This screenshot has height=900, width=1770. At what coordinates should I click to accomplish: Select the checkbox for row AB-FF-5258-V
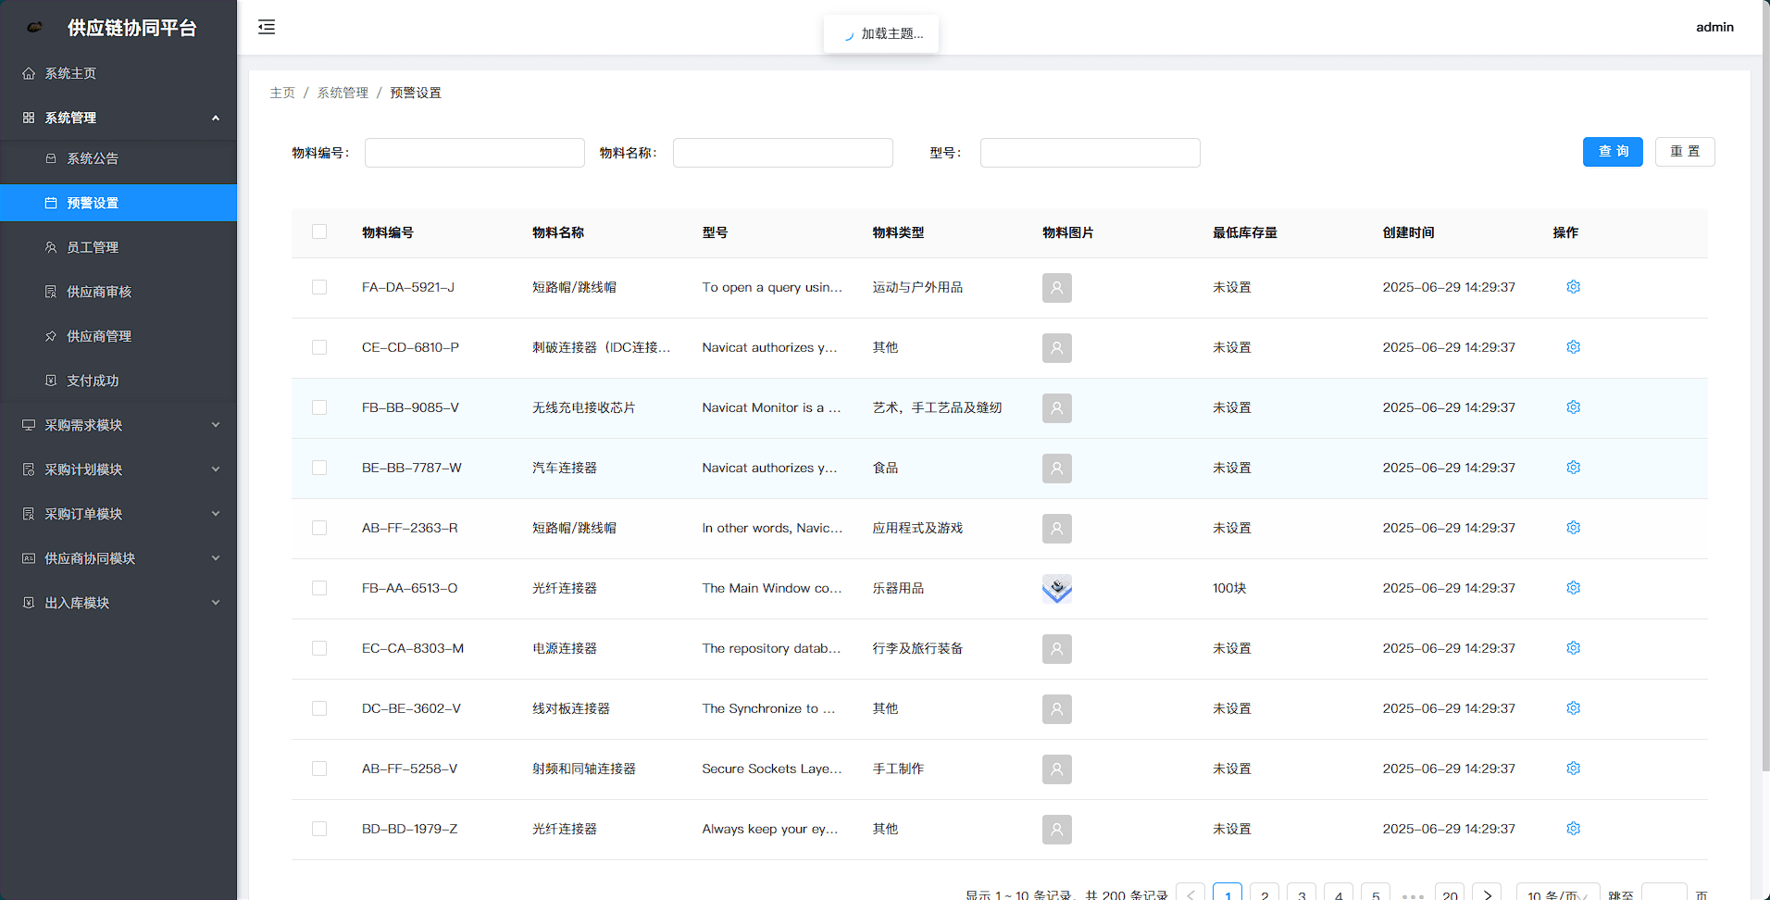tap(319, 769)
